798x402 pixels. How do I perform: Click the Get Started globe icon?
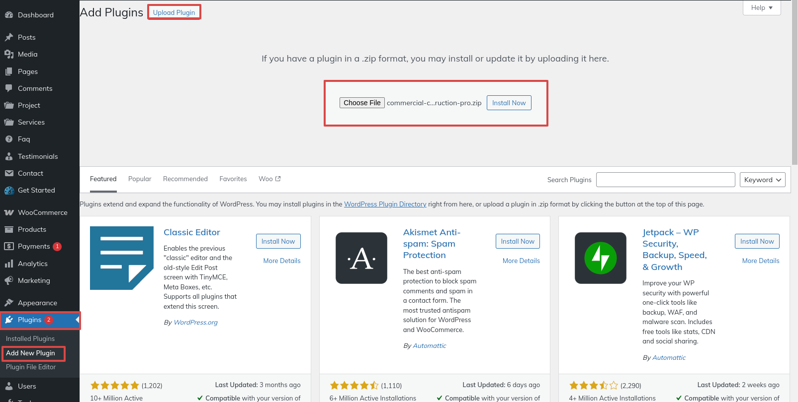click(9, 190)
